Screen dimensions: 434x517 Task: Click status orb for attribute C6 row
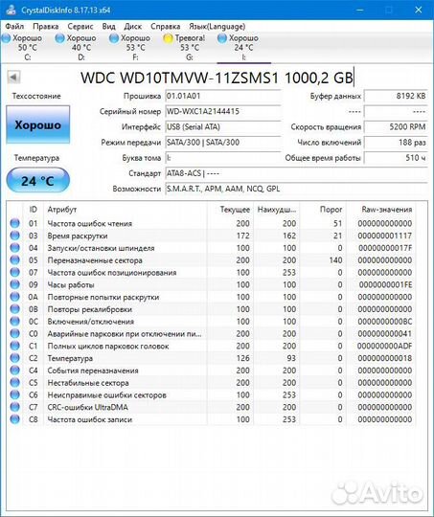click(15, 394)
